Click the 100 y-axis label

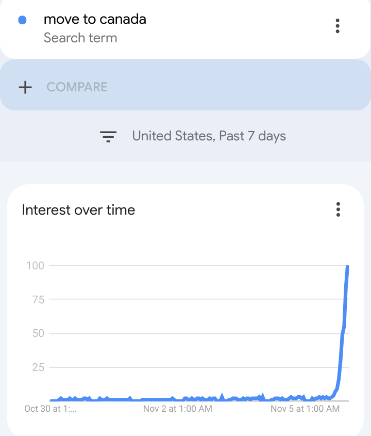[35, 266]
